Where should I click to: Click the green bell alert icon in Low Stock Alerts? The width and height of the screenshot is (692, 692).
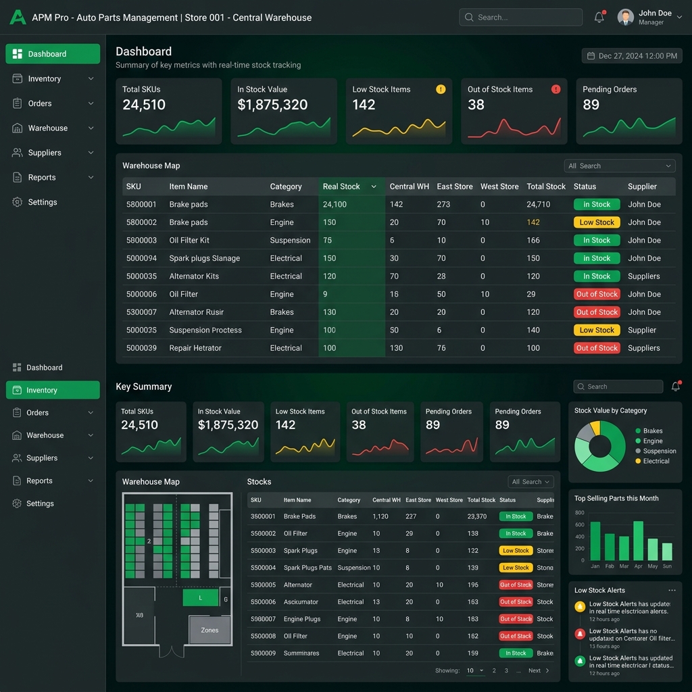tap(580, 661)
